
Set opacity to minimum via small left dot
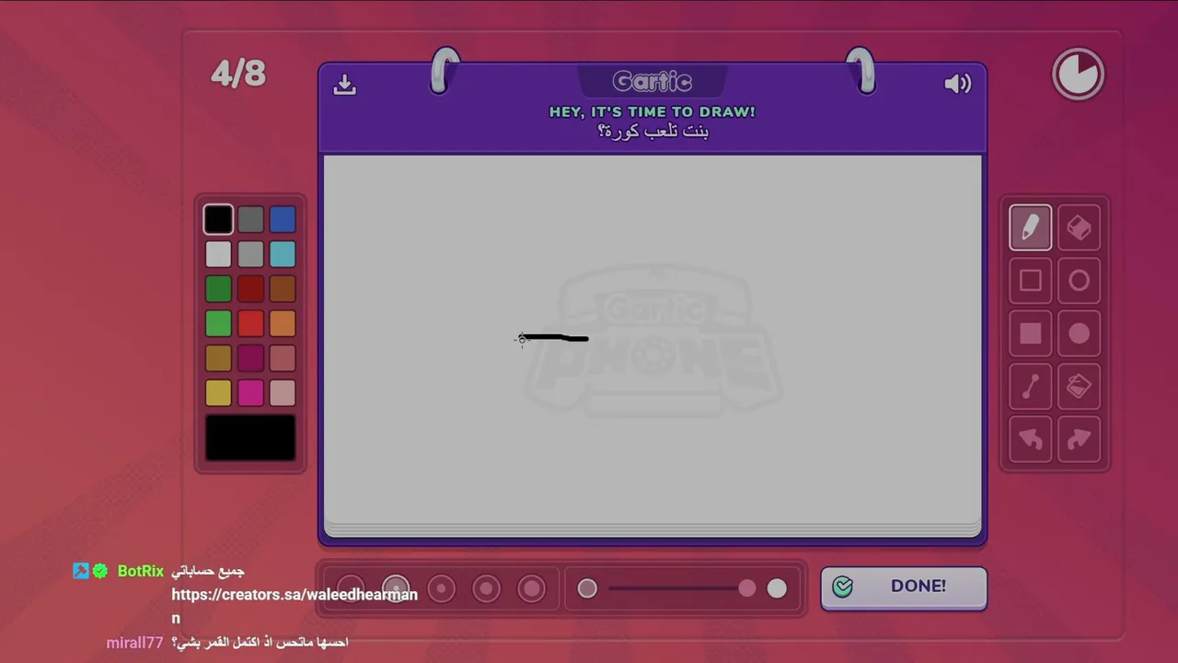(587, 588)
